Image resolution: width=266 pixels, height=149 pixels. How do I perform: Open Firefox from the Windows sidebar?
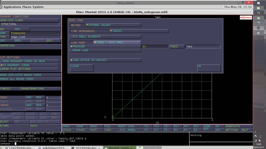(x=258, y=13)
